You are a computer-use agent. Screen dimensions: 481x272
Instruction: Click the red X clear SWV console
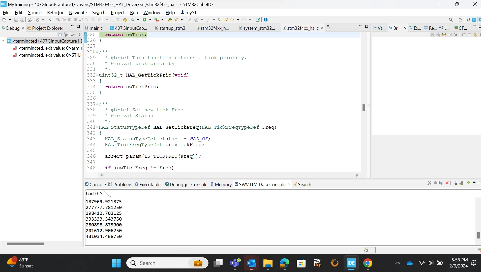click(x=447, y=183)
